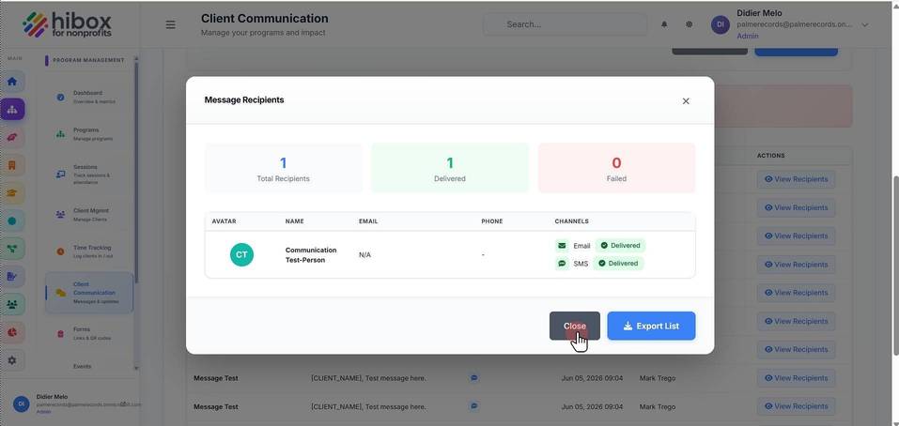This screenshot has width=899, height=426.
Task: Click the SMS Delivered status badge
Action: pos(619,264)
